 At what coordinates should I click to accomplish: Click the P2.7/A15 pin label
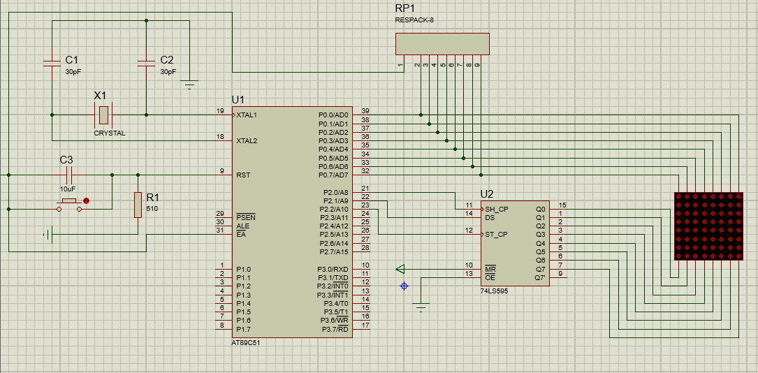point(334,251)
